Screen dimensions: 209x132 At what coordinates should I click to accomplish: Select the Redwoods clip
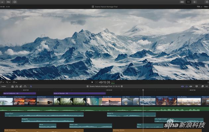(x=70, y=101)
